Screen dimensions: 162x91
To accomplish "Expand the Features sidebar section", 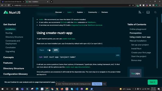I will click(x=8, y=63).
